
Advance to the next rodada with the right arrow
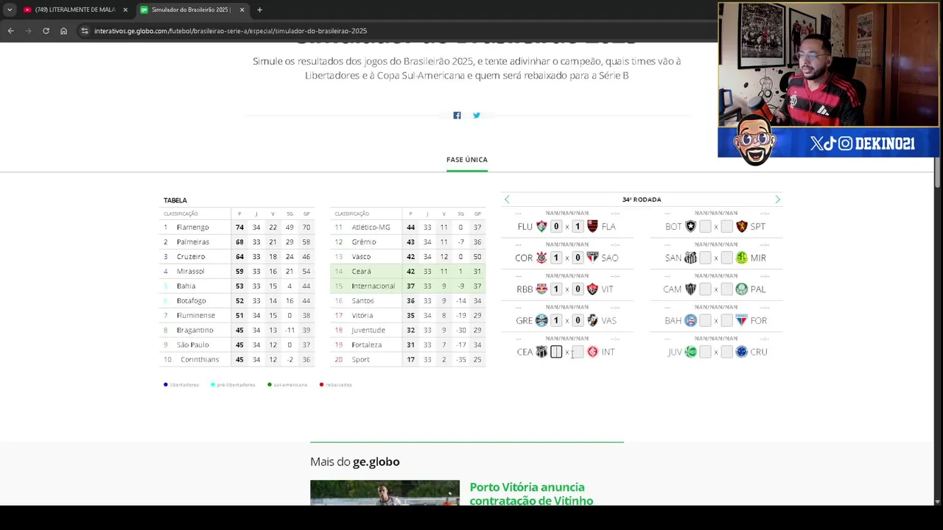[x=777, y=199]
